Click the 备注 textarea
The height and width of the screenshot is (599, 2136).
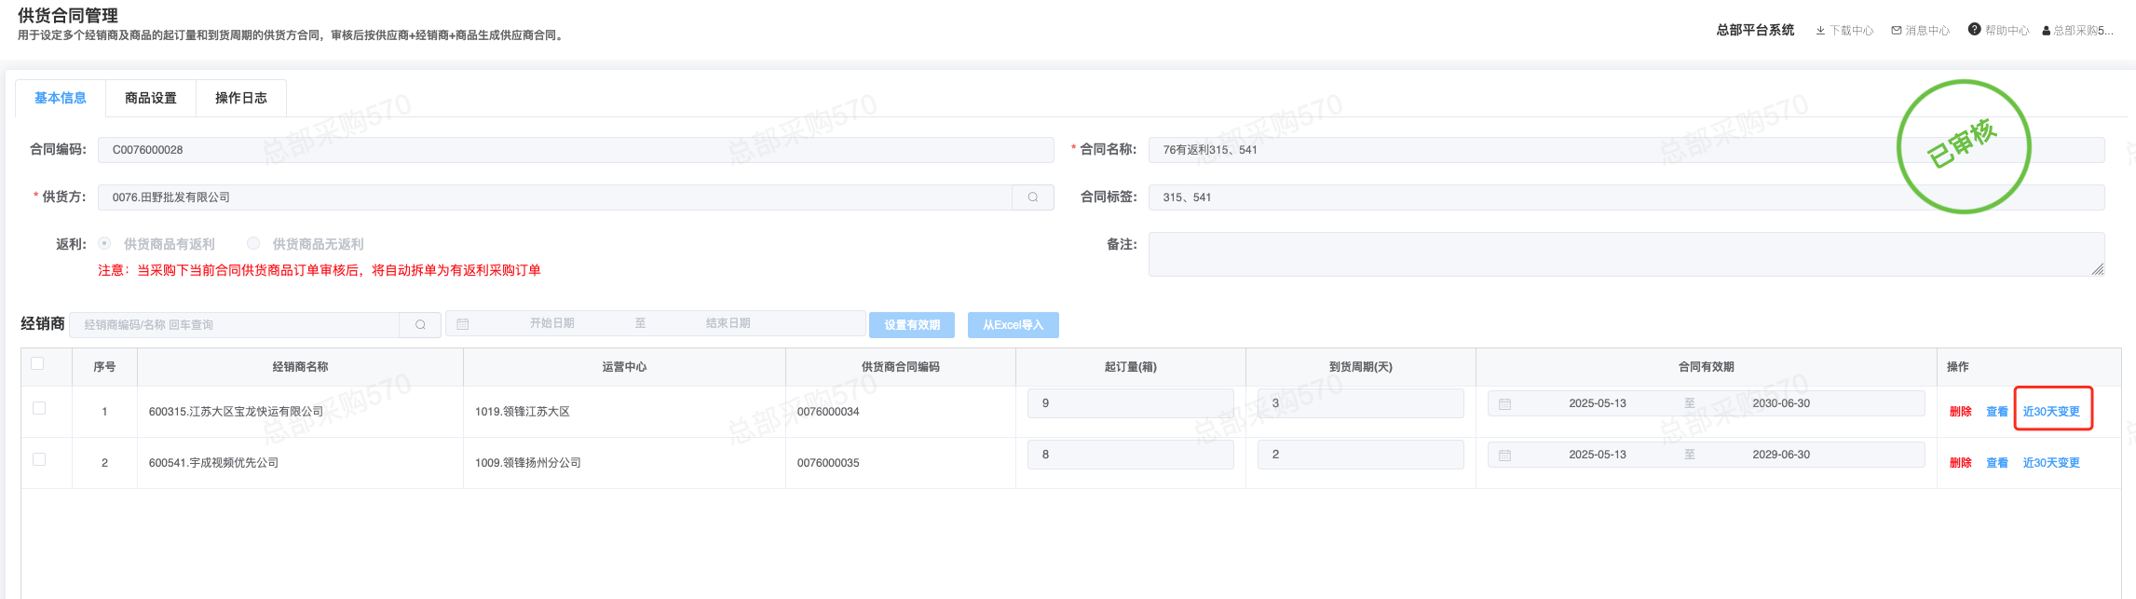coord(1626,254)
